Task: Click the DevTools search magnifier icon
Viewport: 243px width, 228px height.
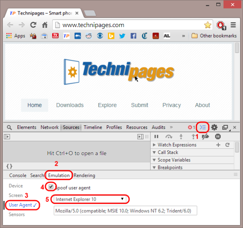Action: coord(9,127)
